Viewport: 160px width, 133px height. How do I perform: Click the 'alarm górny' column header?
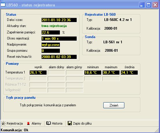point(74,67)
